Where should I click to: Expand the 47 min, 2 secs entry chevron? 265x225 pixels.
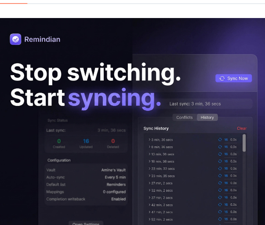click(149, 212)
